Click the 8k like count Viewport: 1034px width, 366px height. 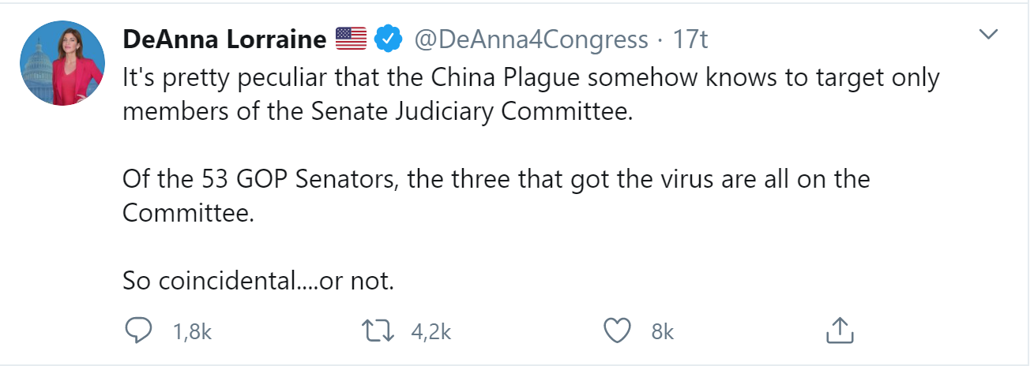tap(662, 332)
